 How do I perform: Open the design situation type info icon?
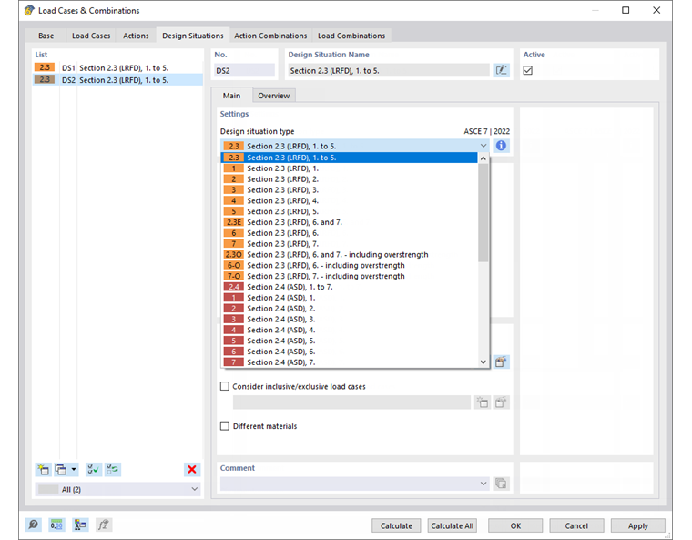[x=501, y=146]
